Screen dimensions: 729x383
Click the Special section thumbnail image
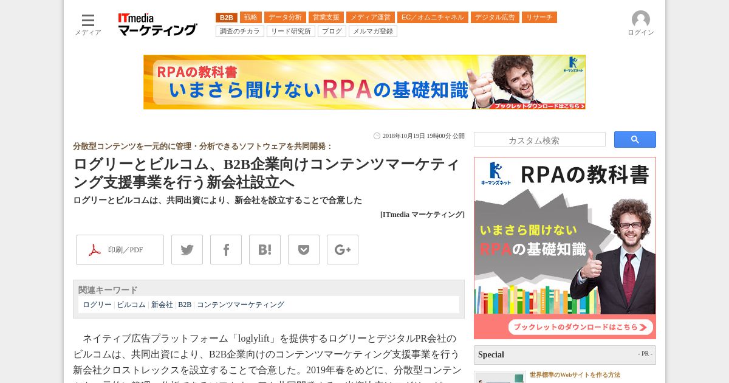(x=500, y=378)
